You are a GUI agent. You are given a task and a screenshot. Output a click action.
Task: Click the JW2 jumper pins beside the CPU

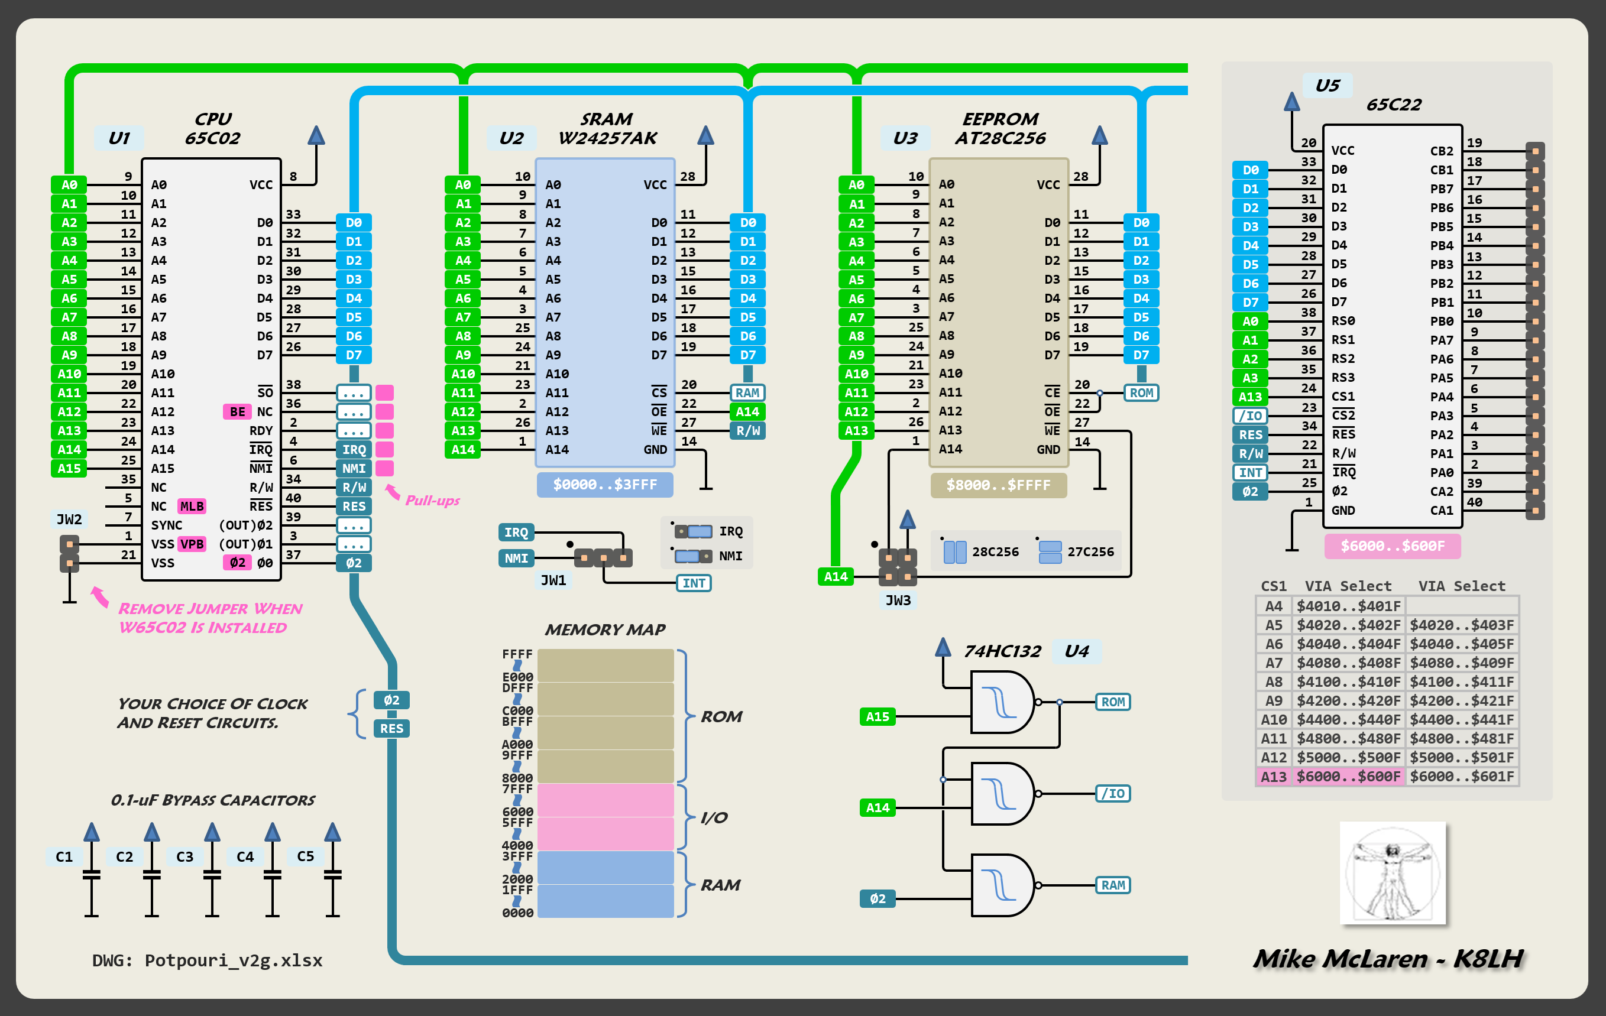coord(69,554)
